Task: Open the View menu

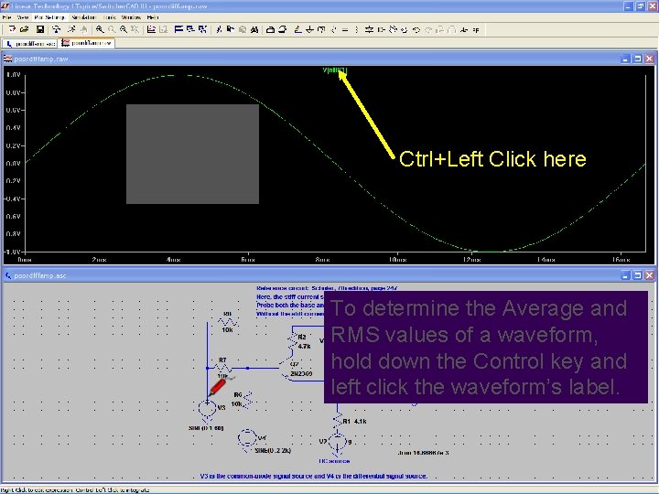Action: 22,17
